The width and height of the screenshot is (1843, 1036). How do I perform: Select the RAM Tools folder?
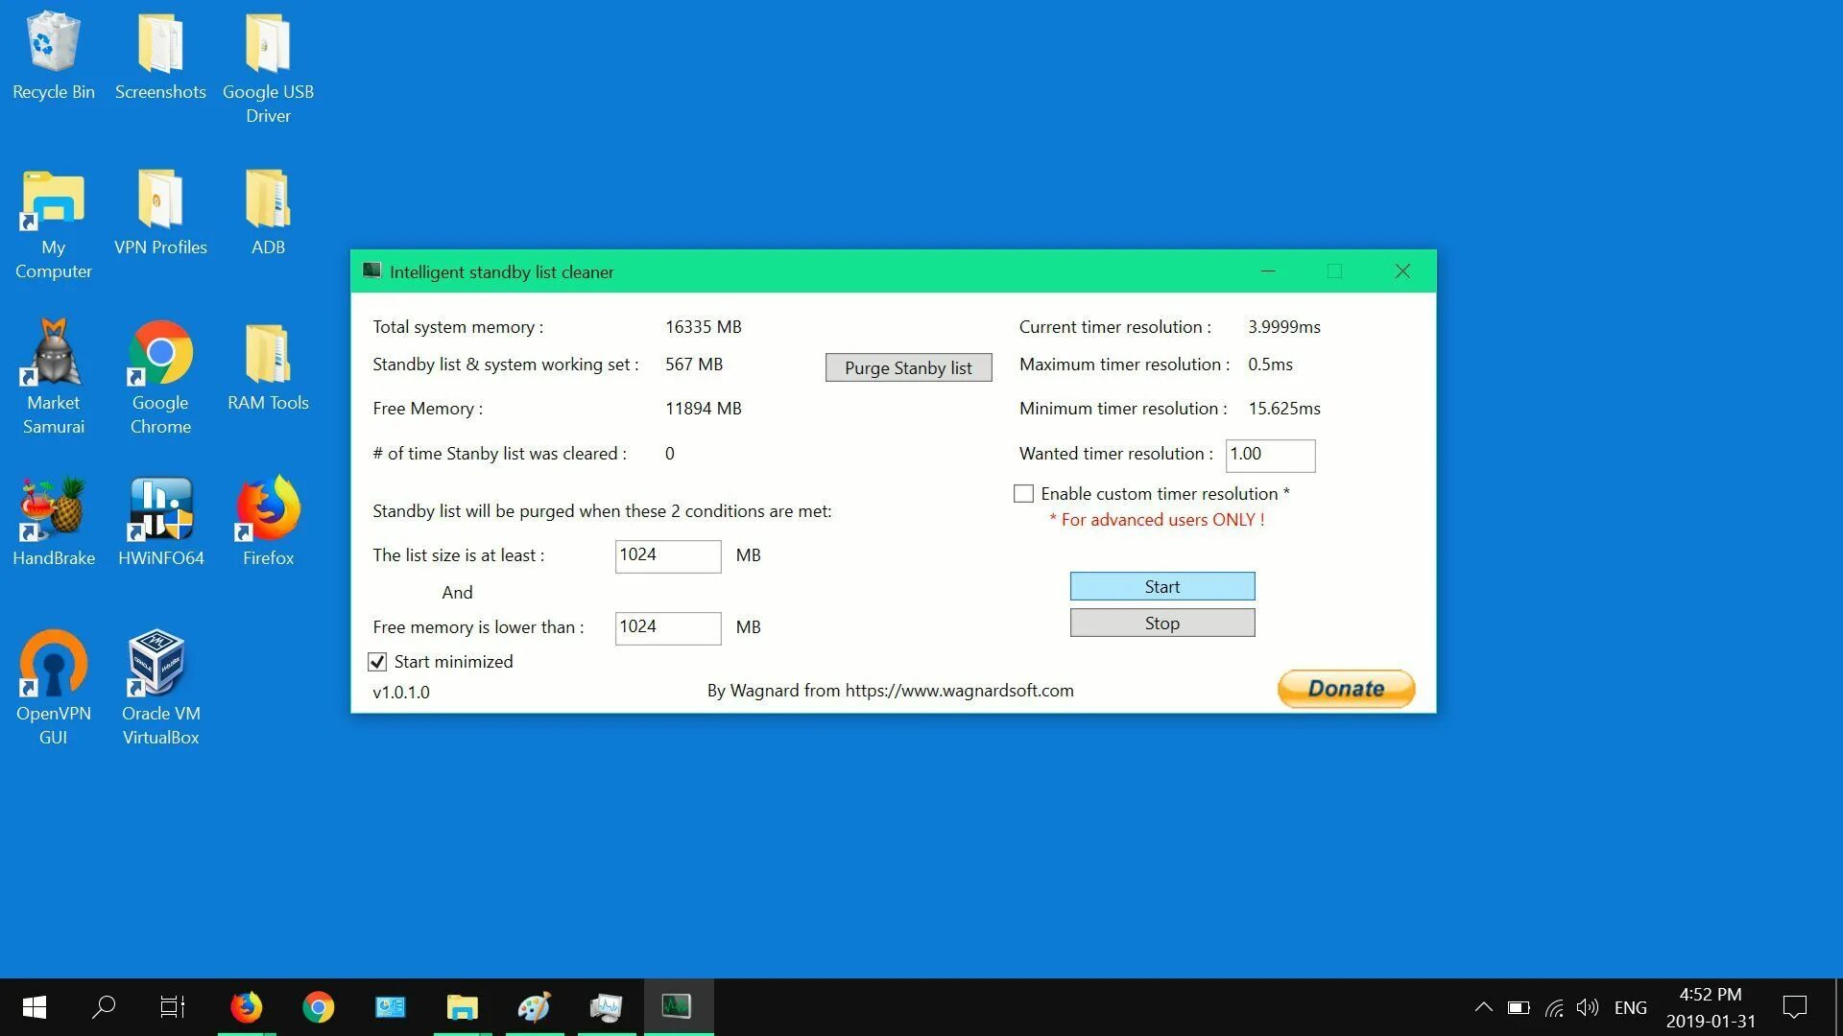pos(268,355)
